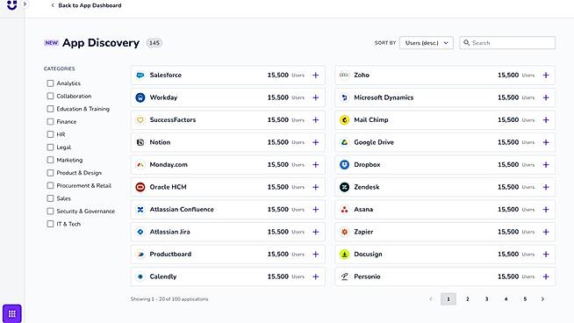Toggle the Sales category checkbox
This screenshot has height=323, width=574.
pos(50,198)
